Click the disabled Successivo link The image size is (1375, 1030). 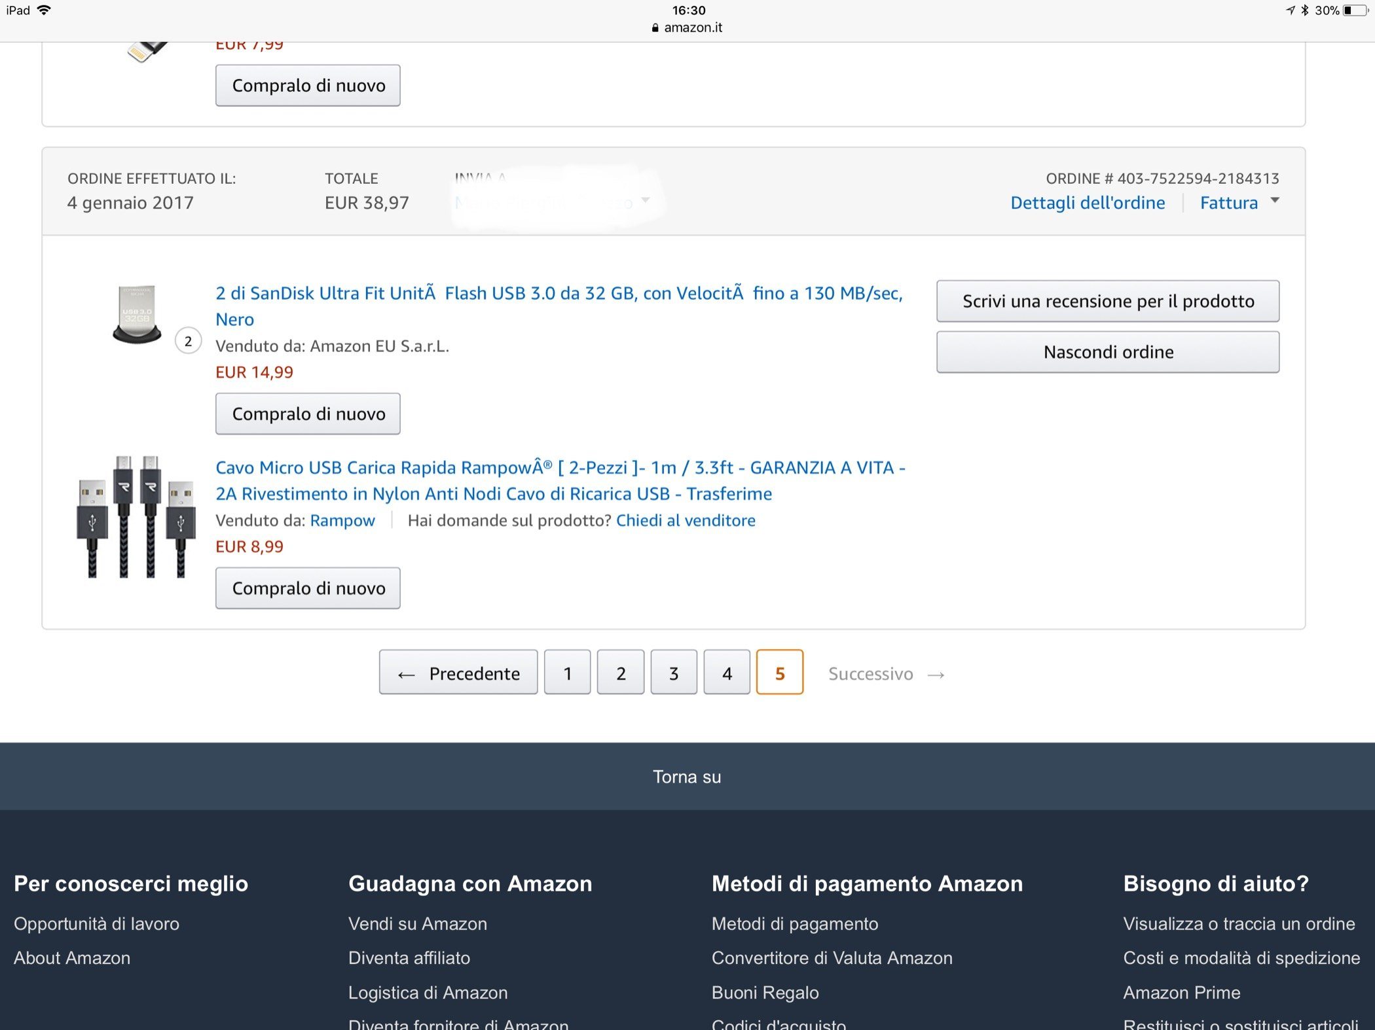click(x=887, y=674)
